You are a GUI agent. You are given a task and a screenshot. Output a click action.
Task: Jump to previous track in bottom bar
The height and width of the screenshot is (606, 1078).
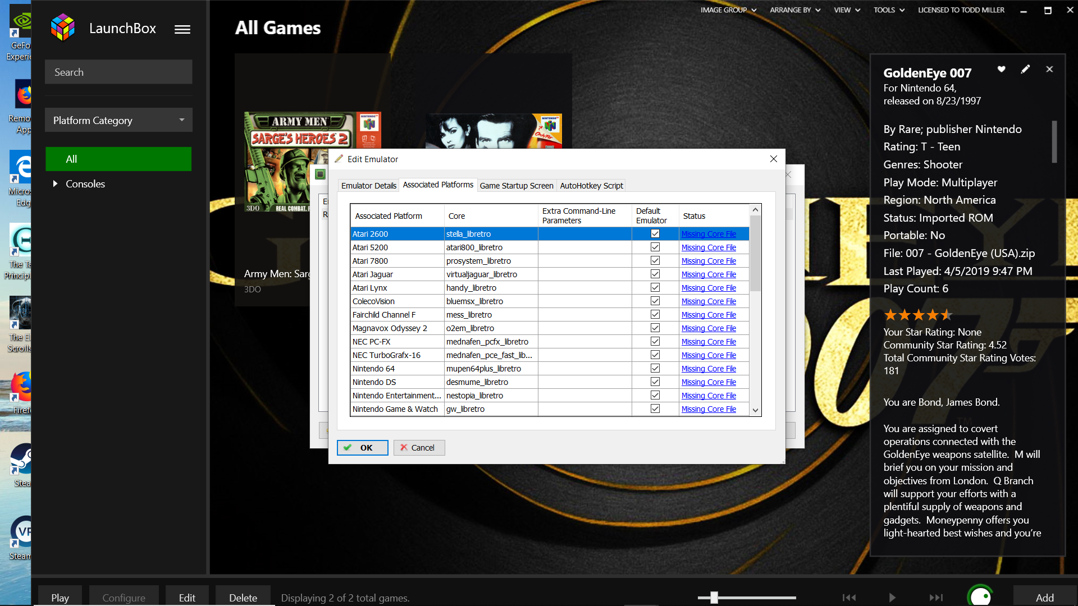pyautogui.click(x=849, y=598)
